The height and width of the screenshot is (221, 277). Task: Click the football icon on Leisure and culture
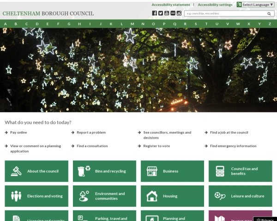tap(220, 196)
